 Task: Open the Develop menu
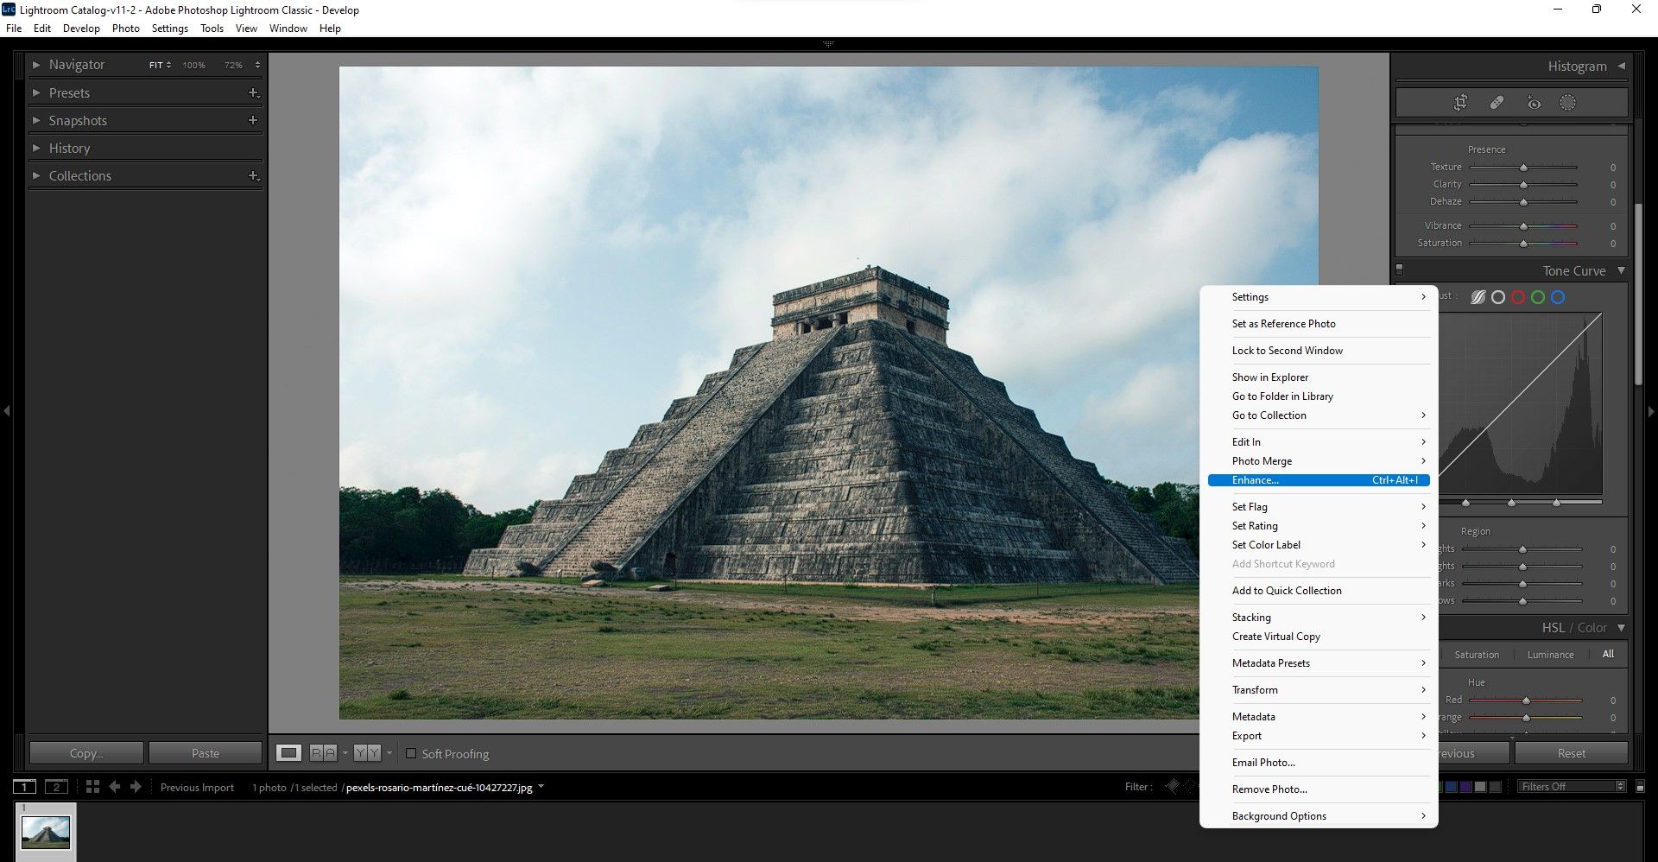(x=81, y=28)
